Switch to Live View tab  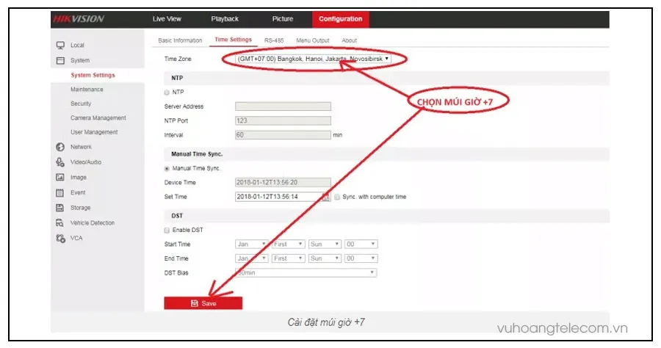tap(167, 19)
